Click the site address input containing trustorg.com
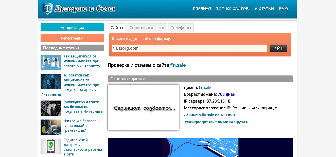 (189, 48)
